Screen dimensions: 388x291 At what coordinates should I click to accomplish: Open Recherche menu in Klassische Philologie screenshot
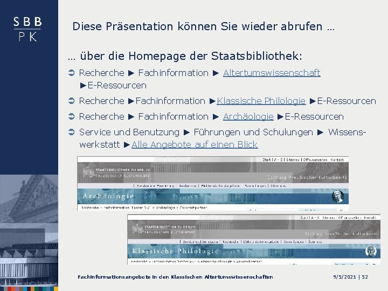click(231, 241)
